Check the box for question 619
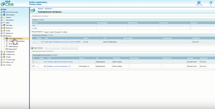The height and width of the screenshot is (109, 215). pos(33,62)
